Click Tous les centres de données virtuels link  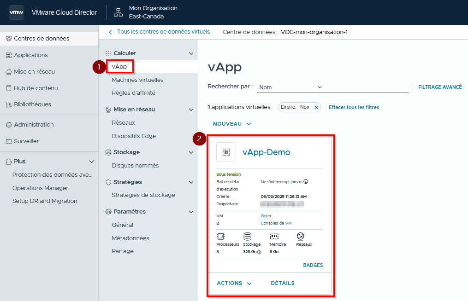pos(163,32)
